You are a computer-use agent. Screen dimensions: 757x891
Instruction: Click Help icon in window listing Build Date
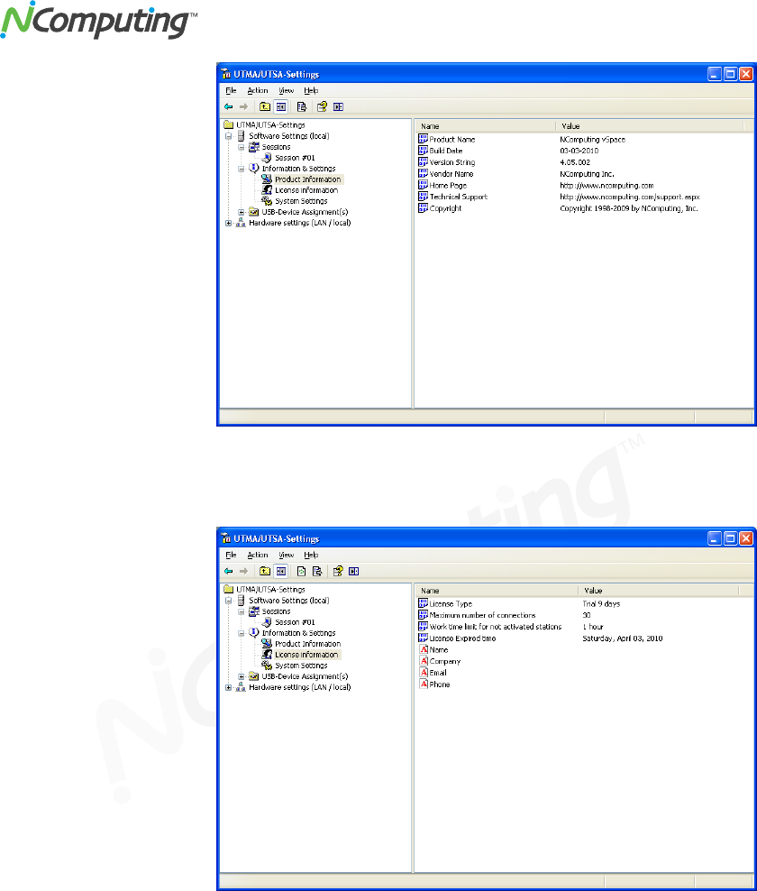322,106
